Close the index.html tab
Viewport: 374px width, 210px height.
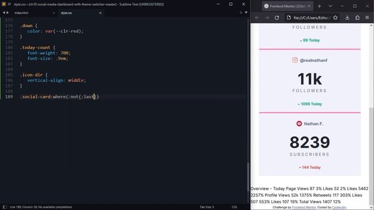[x=54, y=13]
